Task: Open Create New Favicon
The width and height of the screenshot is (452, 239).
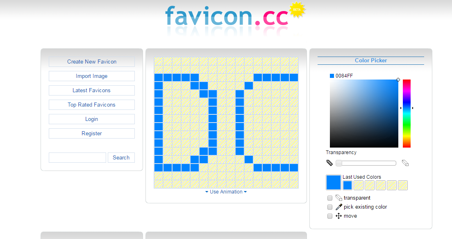Action: click(x=92, y=61)
